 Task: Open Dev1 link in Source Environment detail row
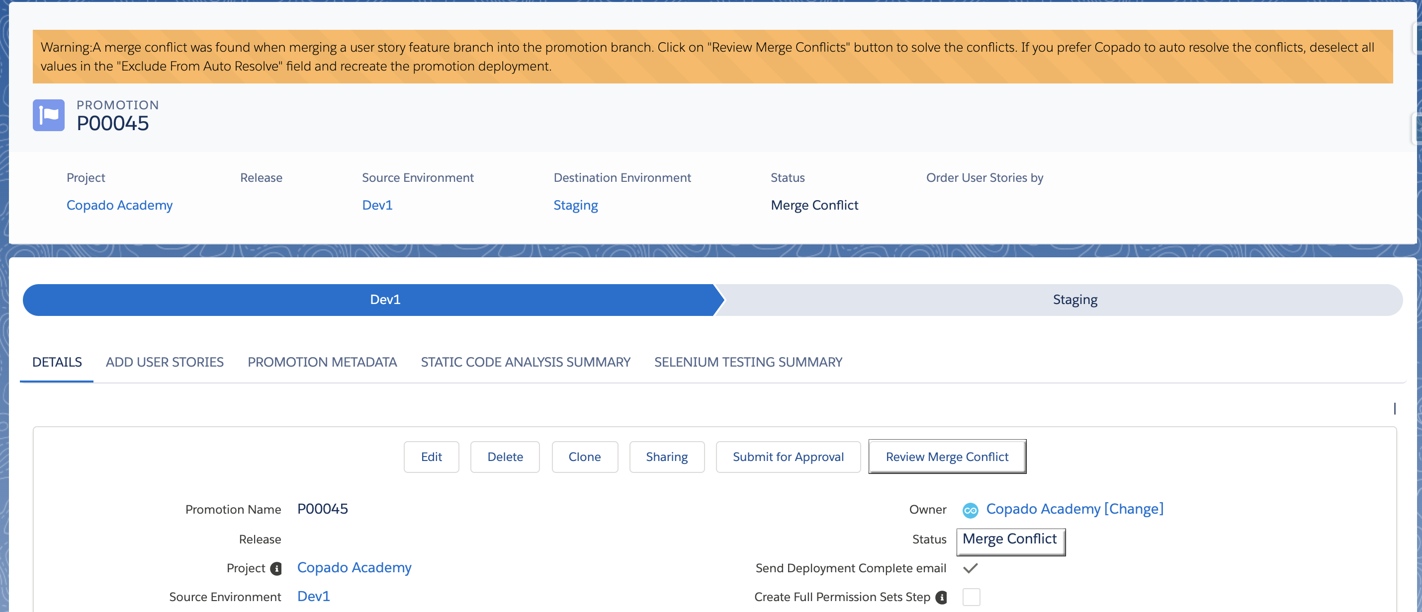[x=314, y=597]
